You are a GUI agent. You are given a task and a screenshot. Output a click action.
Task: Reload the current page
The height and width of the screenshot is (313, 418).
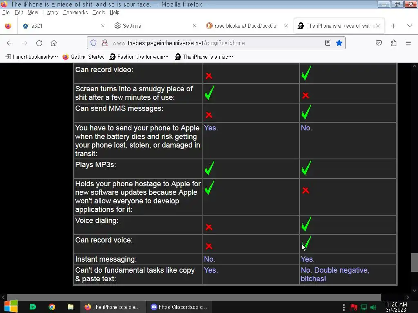pos(39,43)
